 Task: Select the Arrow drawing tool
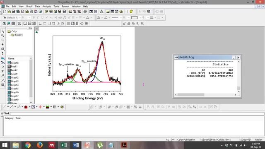click(x=3, y=76)
